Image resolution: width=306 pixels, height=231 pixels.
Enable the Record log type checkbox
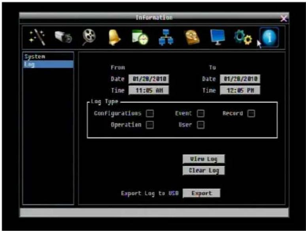(x=251, y=113)
